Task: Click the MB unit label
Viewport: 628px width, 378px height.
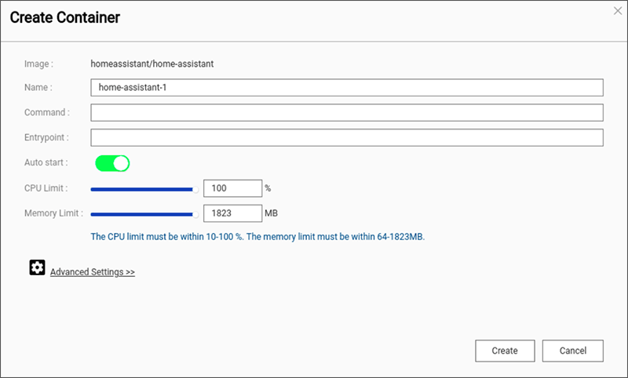Action: tap(271, 213)
